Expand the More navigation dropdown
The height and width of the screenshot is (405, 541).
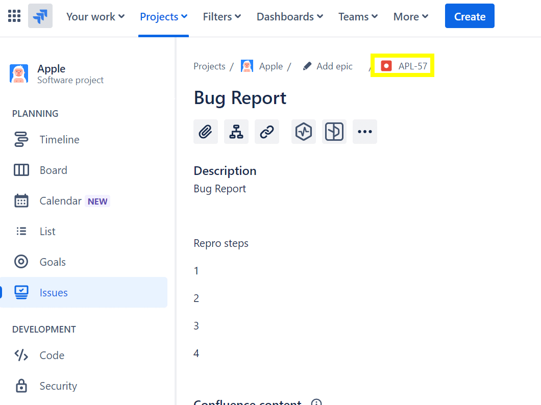(410, 16)
